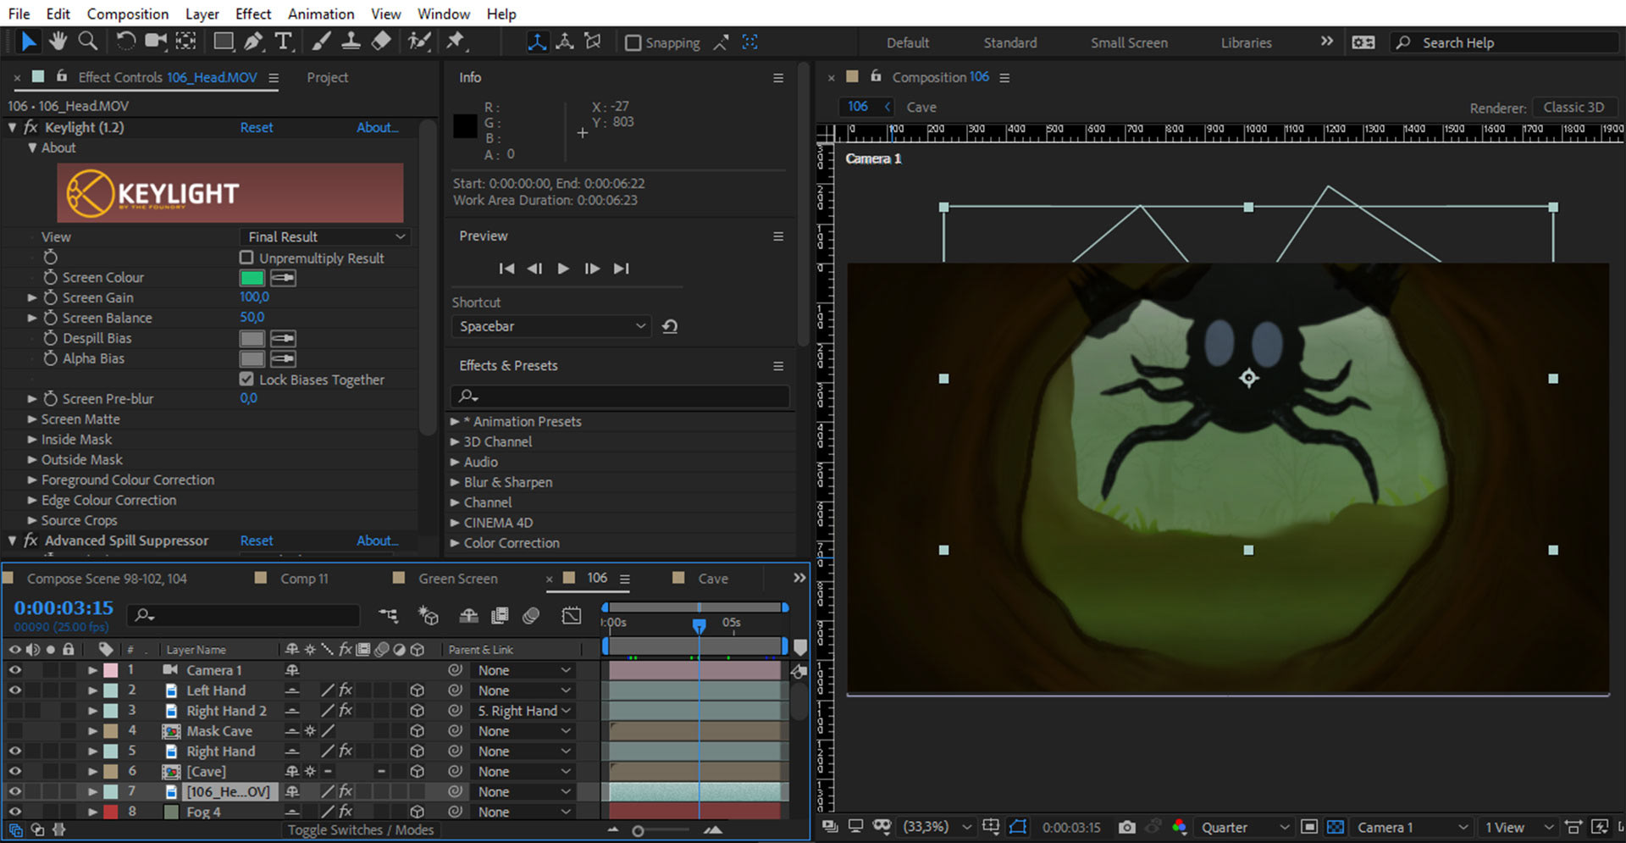
Task: Select the Roto Brush tool
Action: pos(418,41)
